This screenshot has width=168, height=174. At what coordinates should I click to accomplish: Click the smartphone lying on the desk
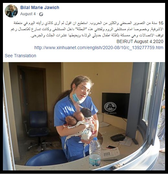click(111, 147)
